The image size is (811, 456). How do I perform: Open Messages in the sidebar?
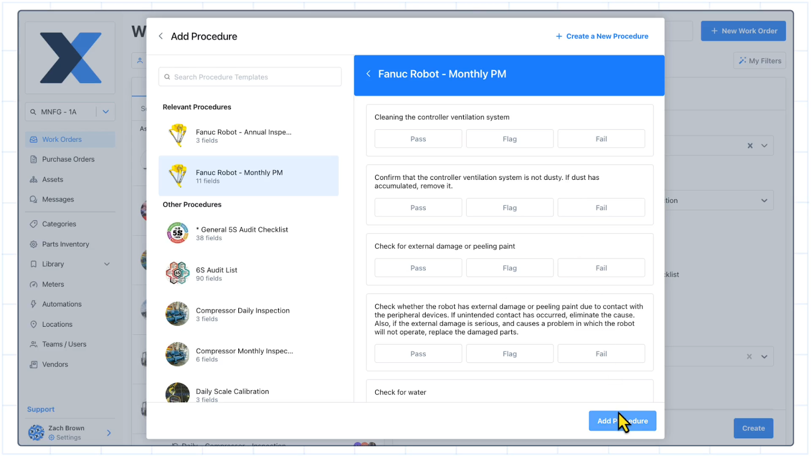[70, 199]
